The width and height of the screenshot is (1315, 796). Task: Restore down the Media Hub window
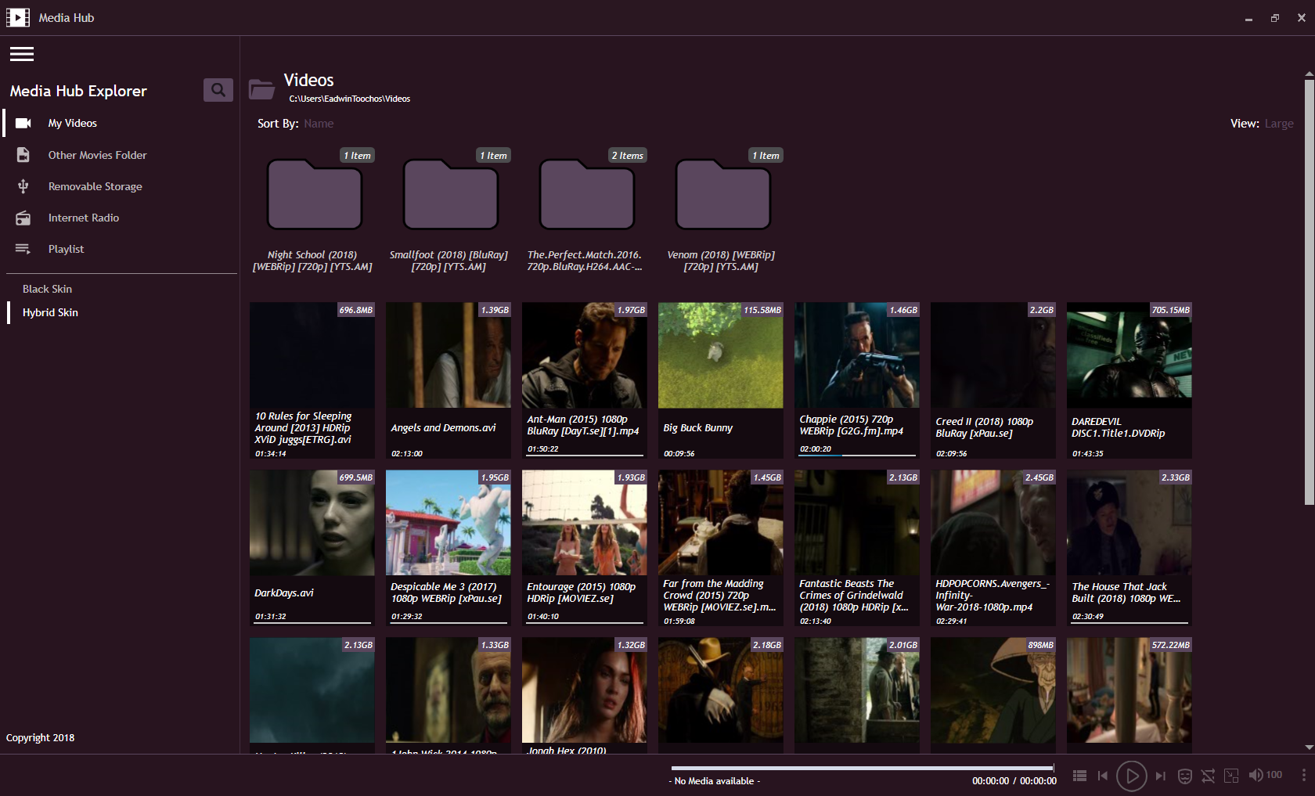[x=1275, y=18]
